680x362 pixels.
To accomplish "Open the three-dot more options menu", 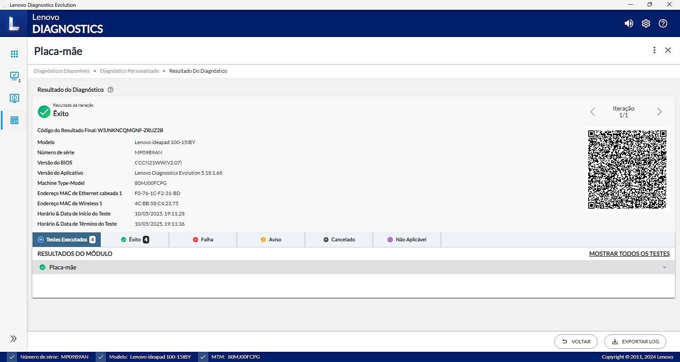I will (x=654, y=50).
